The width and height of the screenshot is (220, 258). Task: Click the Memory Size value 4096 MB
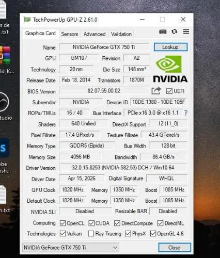click(80, 157)
